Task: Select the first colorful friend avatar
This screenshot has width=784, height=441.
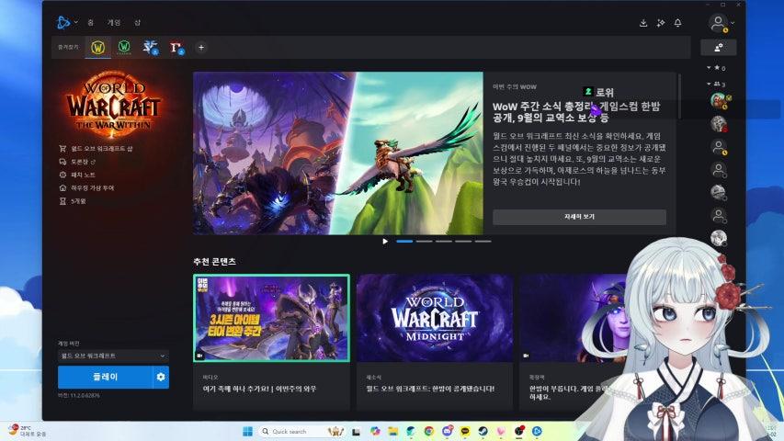Action: pos(719,100)
